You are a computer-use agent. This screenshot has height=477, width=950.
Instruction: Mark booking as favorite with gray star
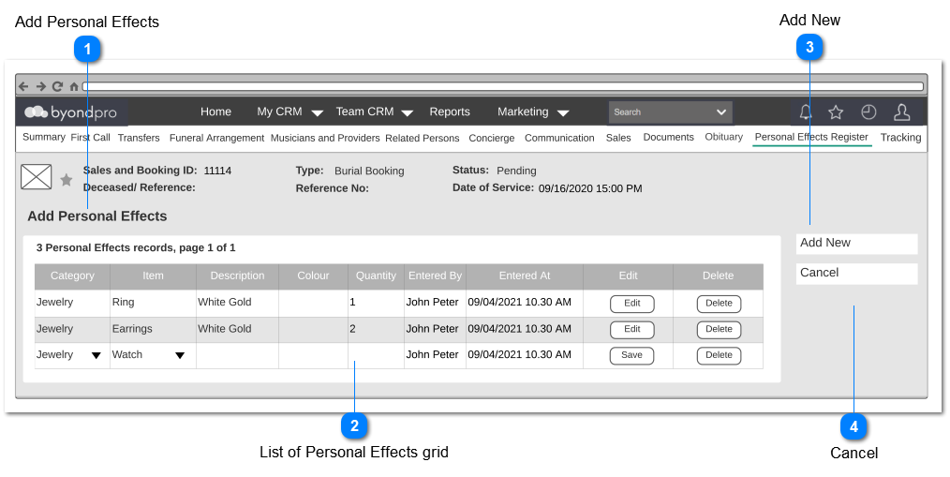pyautogui.click(x=67, y=179)
